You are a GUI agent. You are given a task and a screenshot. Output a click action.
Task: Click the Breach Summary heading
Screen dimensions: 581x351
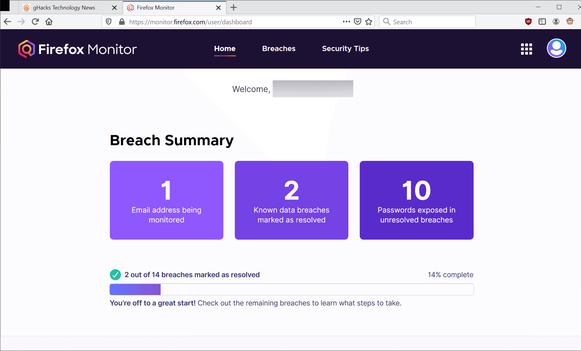click(x=172, y=140)
